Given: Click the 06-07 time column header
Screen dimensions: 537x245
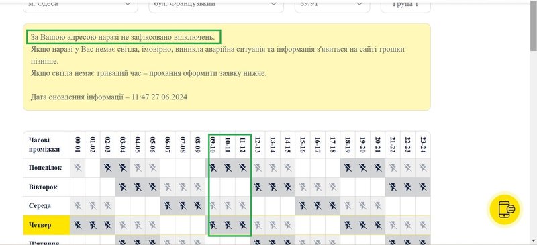Looking at the screenshot, I should click(168, 144).
